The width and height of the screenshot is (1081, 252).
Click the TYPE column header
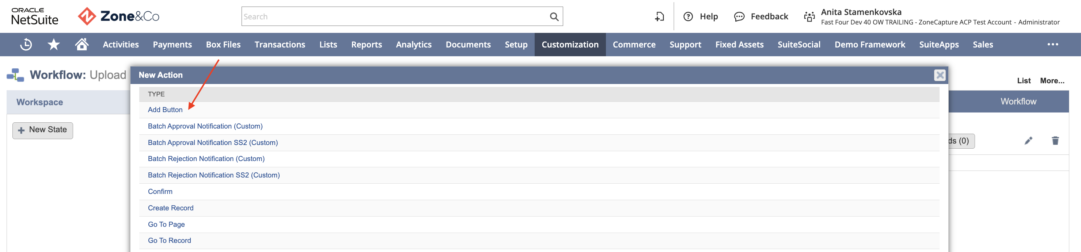point(156,94)
